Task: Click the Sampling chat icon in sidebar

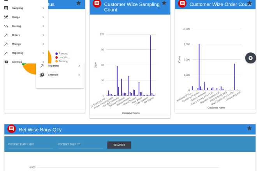Action: pyautogui.click(x=6, y=8)
